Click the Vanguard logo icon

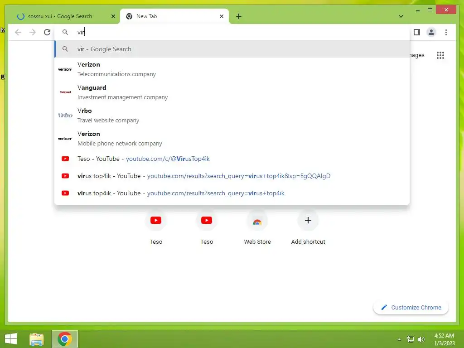click(65, 92)
